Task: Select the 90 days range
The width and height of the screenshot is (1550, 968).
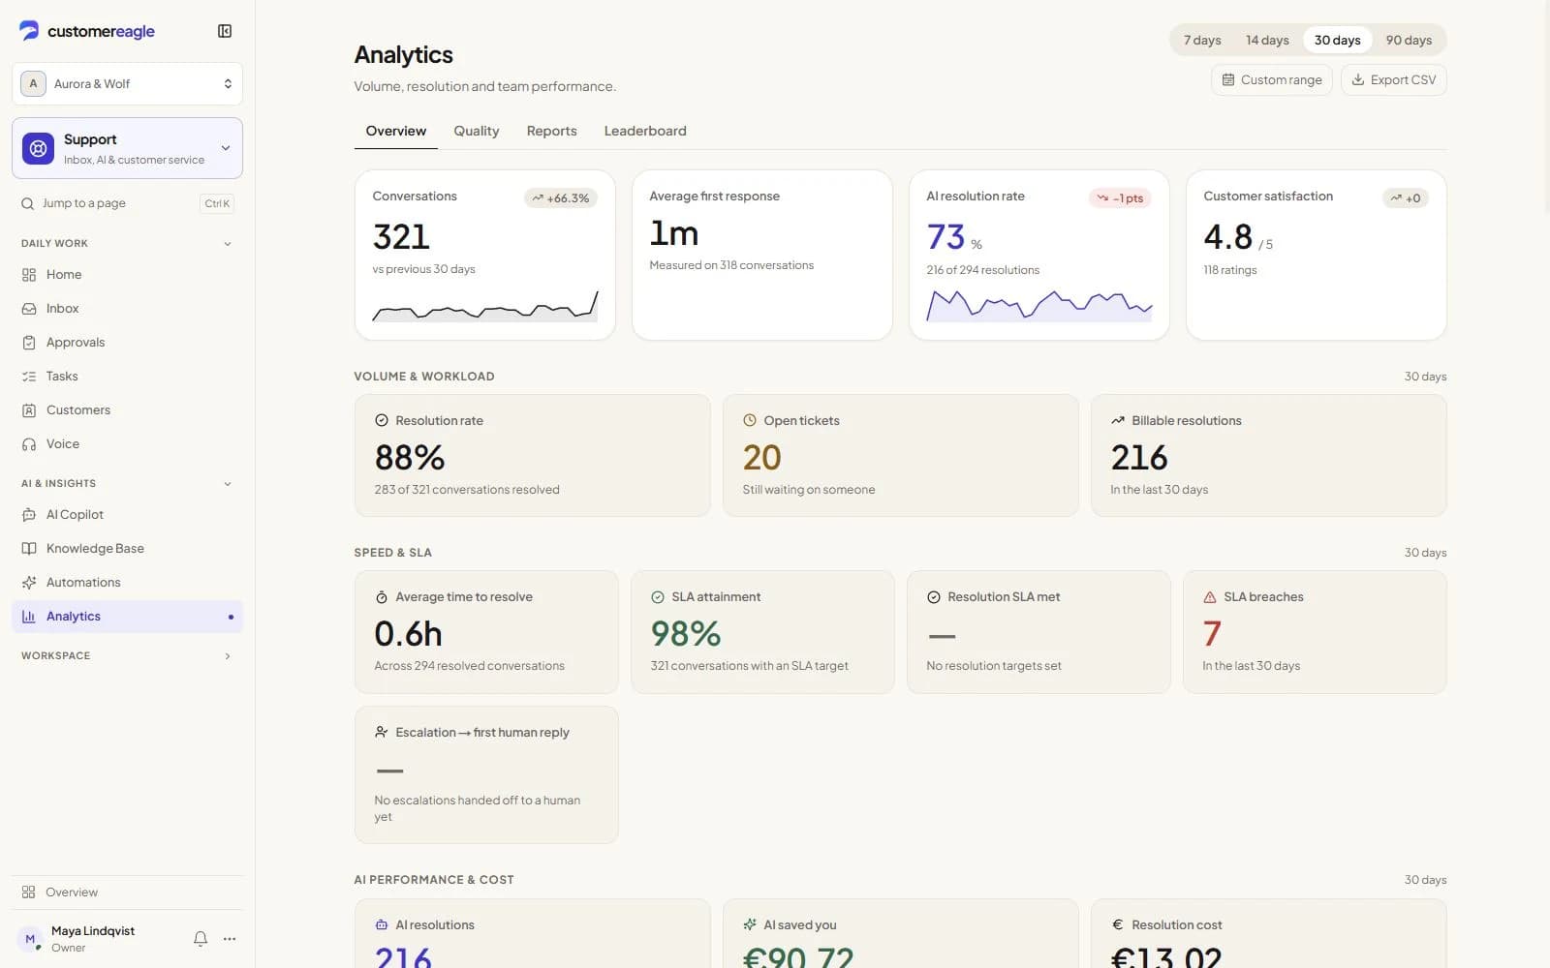Action: point(1409,41)
